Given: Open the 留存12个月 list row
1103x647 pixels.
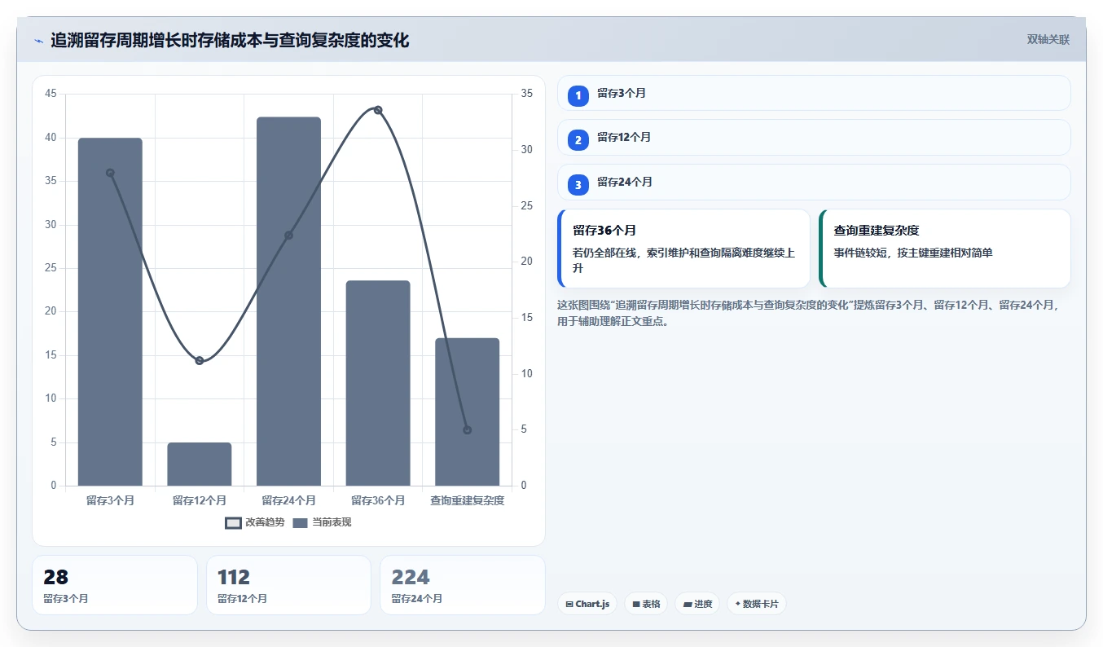Looking at the screenshot, I should (814, 137).
